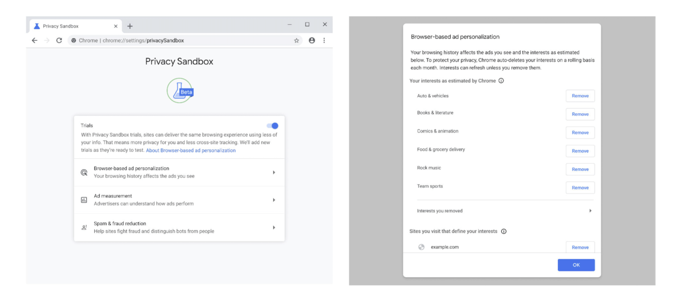
Task: Minimize the Chrome window
Action: tap(289, 24)
